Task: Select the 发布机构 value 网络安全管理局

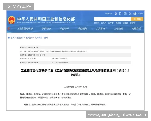Action: (x=33, y=63)
